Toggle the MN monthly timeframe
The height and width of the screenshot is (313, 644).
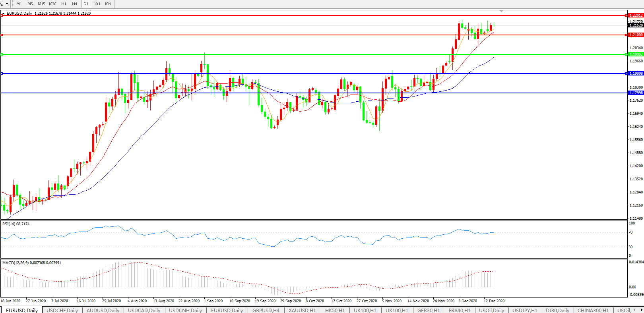108,4
